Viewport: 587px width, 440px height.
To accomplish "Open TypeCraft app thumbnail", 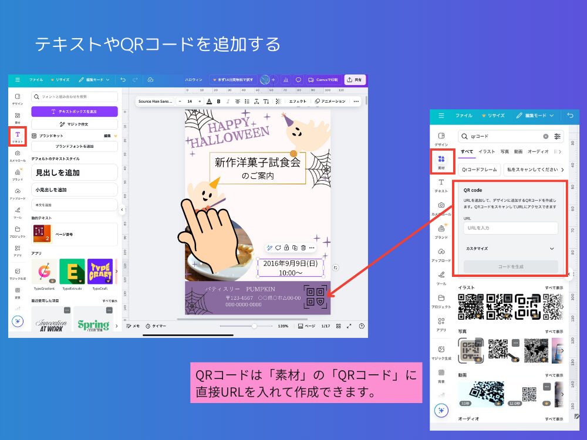I will point(100,272).
